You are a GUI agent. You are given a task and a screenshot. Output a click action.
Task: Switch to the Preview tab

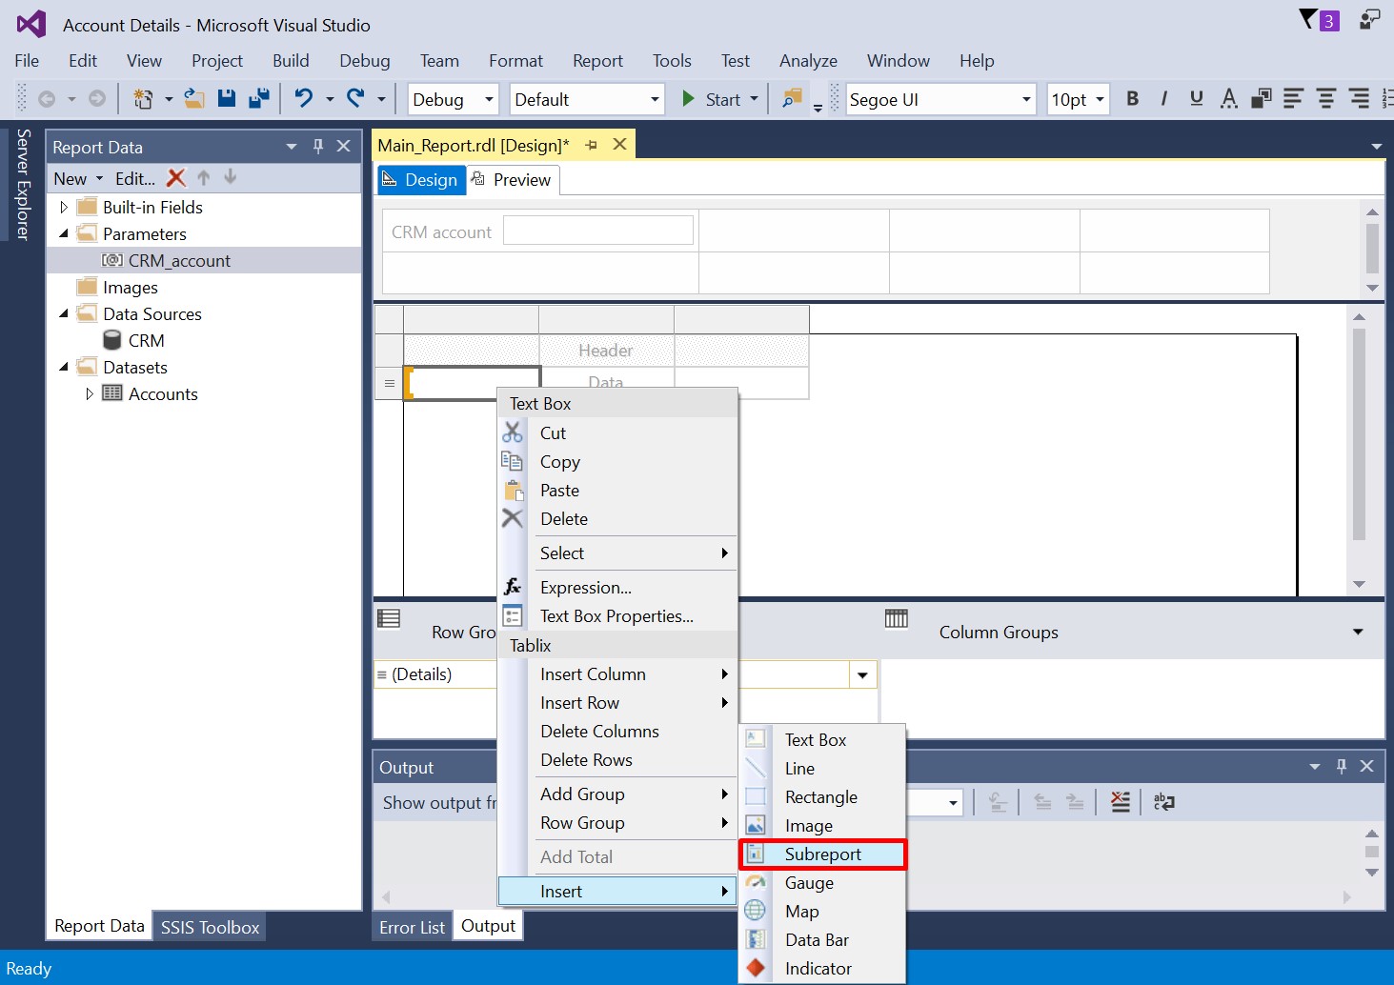pyautogui.click(x=512, y=179)
